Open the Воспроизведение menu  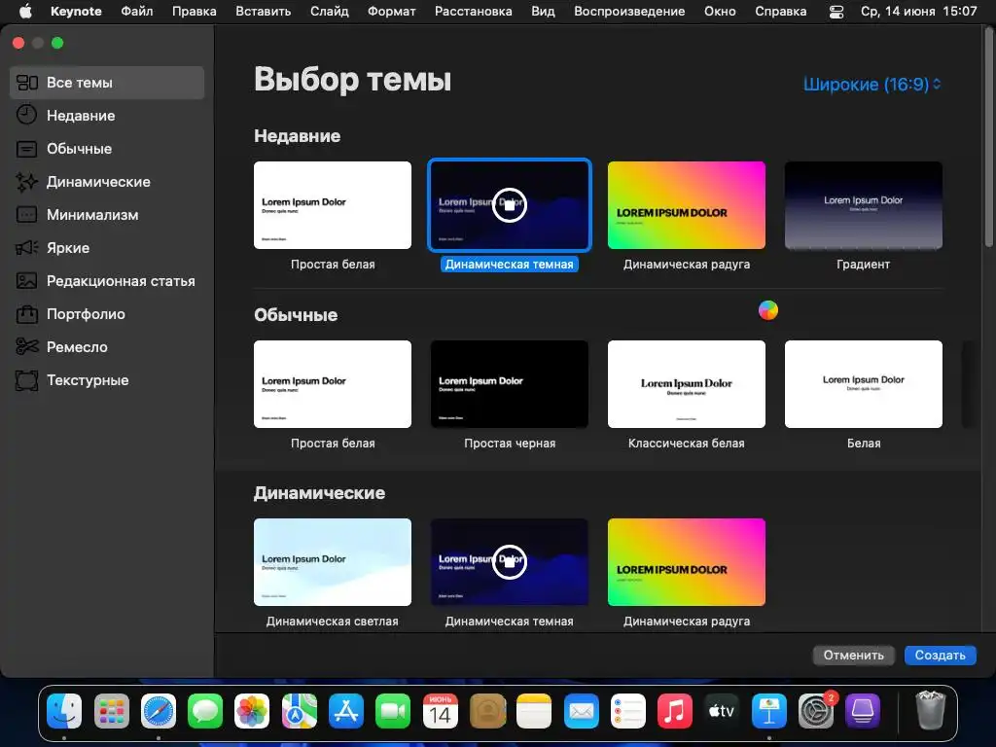tap(629, 11)
